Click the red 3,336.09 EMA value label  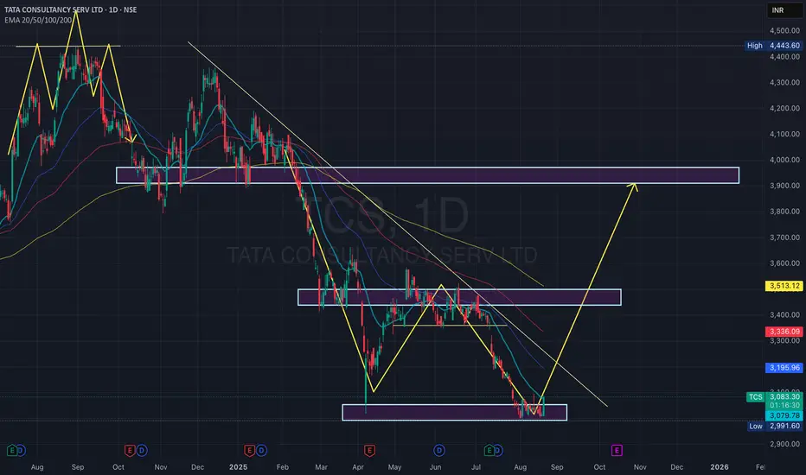point(784,332)
